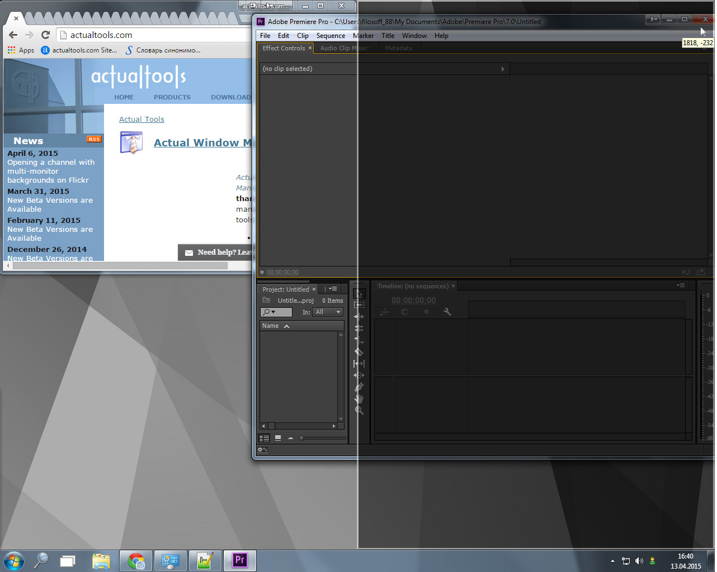Select the Slip tool

(359, 364)
